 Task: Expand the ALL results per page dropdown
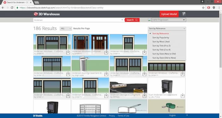click(x=66, y=29)
